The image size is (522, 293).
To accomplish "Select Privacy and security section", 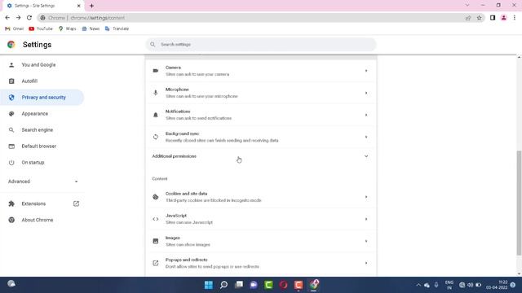I will (42, 98).
